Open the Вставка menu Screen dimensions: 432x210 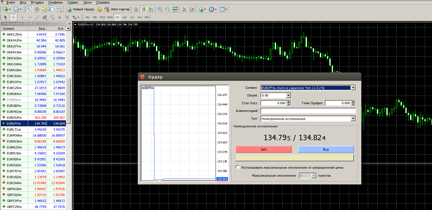pos(37,2)
